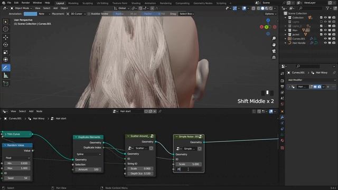Hide Hair Handle with its eye icon

pos(325,43)
